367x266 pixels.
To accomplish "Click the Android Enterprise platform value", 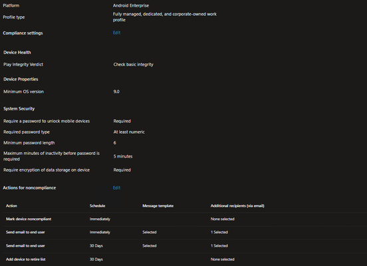I will [131, 5].
